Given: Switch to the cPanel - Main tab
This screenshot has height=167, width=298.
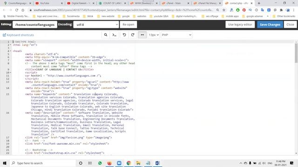Looking at the screenshot, I should tap(175, 3).
